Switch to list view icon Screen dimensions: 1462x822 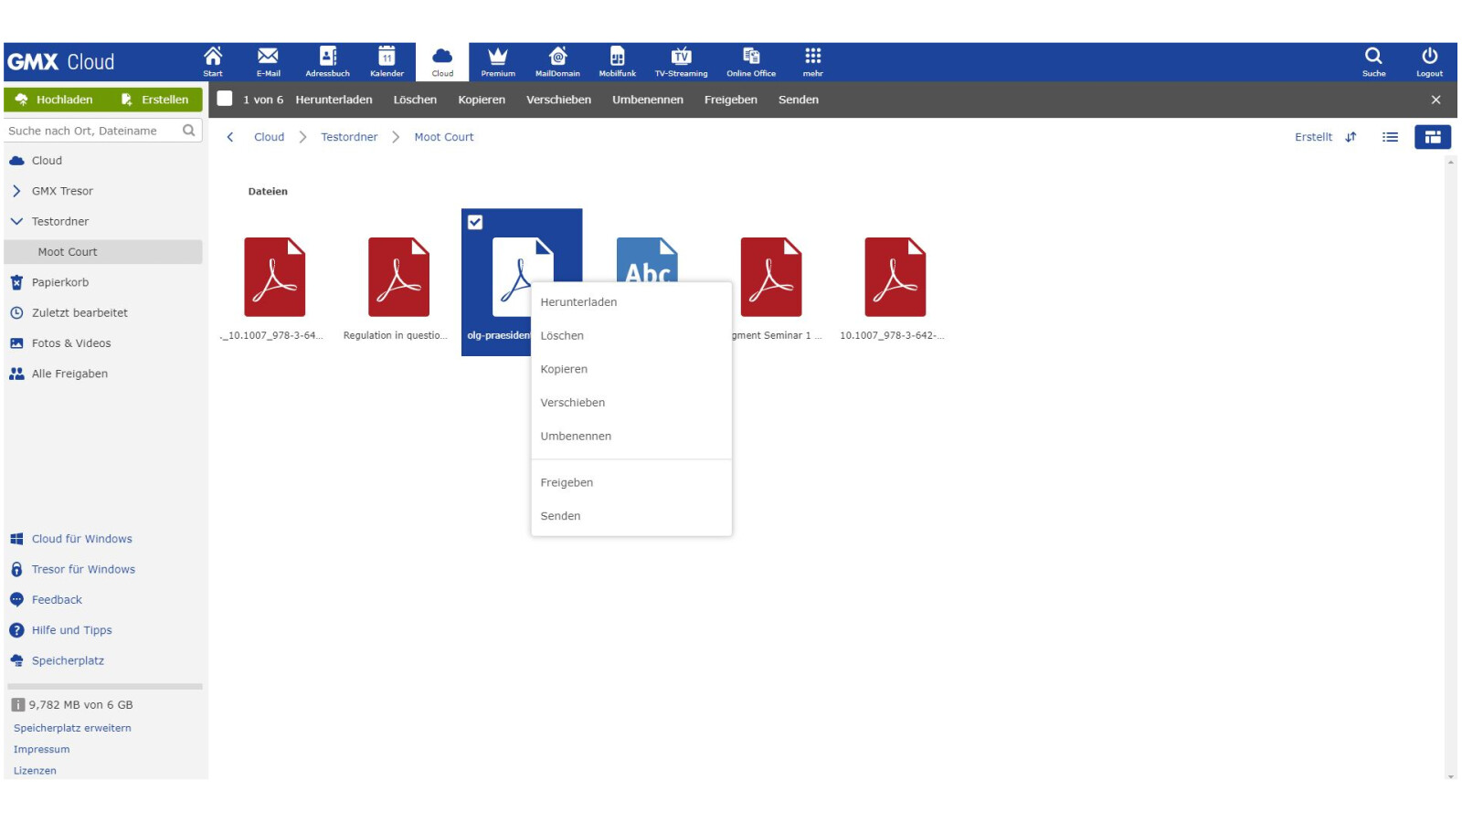(1390, 137)
